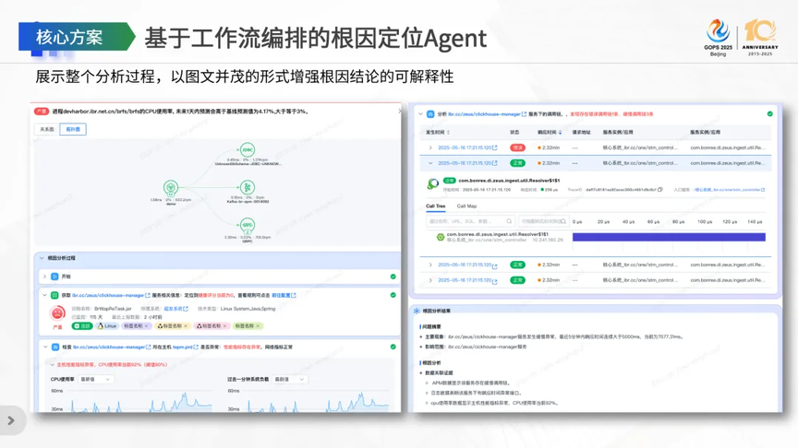Remove the green 标签名称 tag
The image size is (798, 448).
click(x=258, y=326)
